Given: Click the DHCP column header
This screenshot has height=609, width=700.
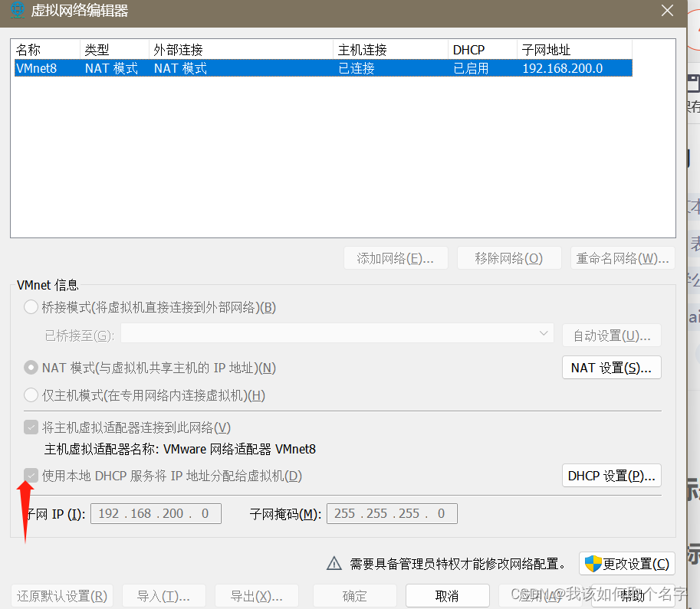Looking at the screenshot, I should point(482,50).
